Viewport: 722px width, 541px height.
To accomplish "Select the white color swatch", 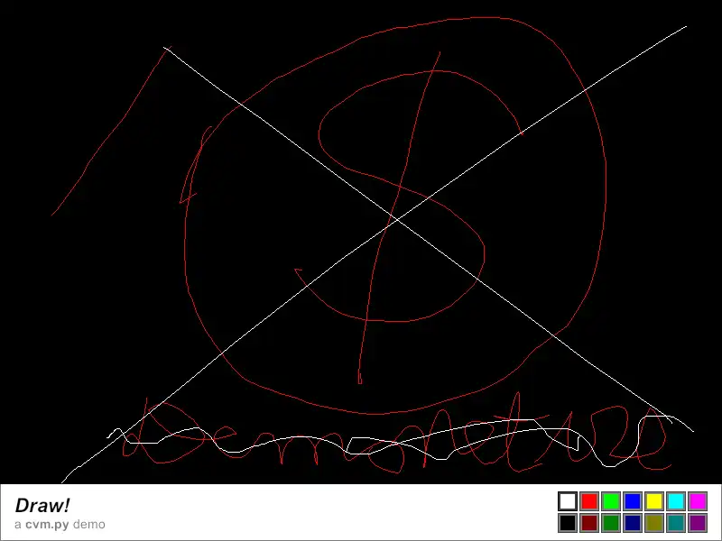I will [x=568, y=501].
